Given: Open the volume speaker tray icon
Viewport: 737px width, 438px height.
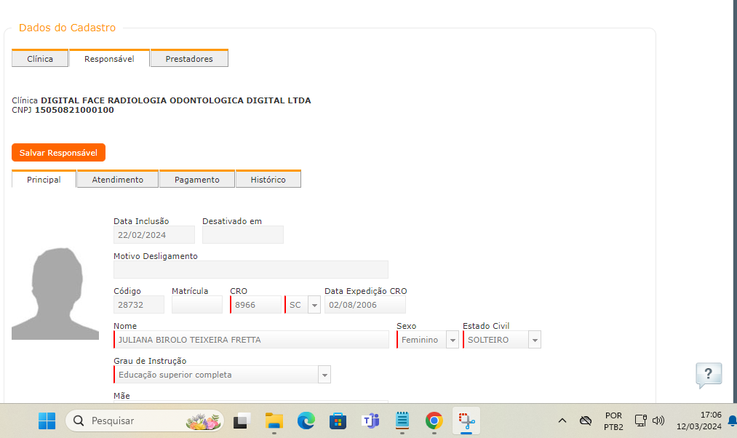Looking at the screenshot, I should click(658, 421).
